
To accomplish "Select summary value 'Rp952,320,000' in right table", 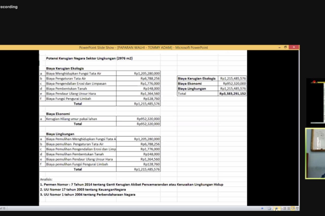I will pyautogui.click(x=232, y=84).
